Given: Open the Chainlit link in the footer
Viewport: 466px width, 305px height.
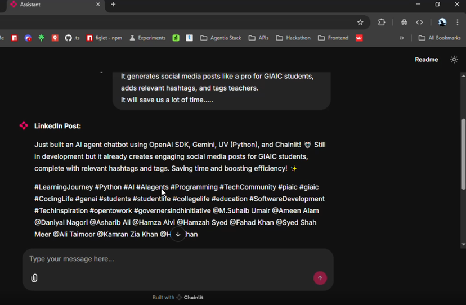Looking at the screenshot, I should pos(190,297).
